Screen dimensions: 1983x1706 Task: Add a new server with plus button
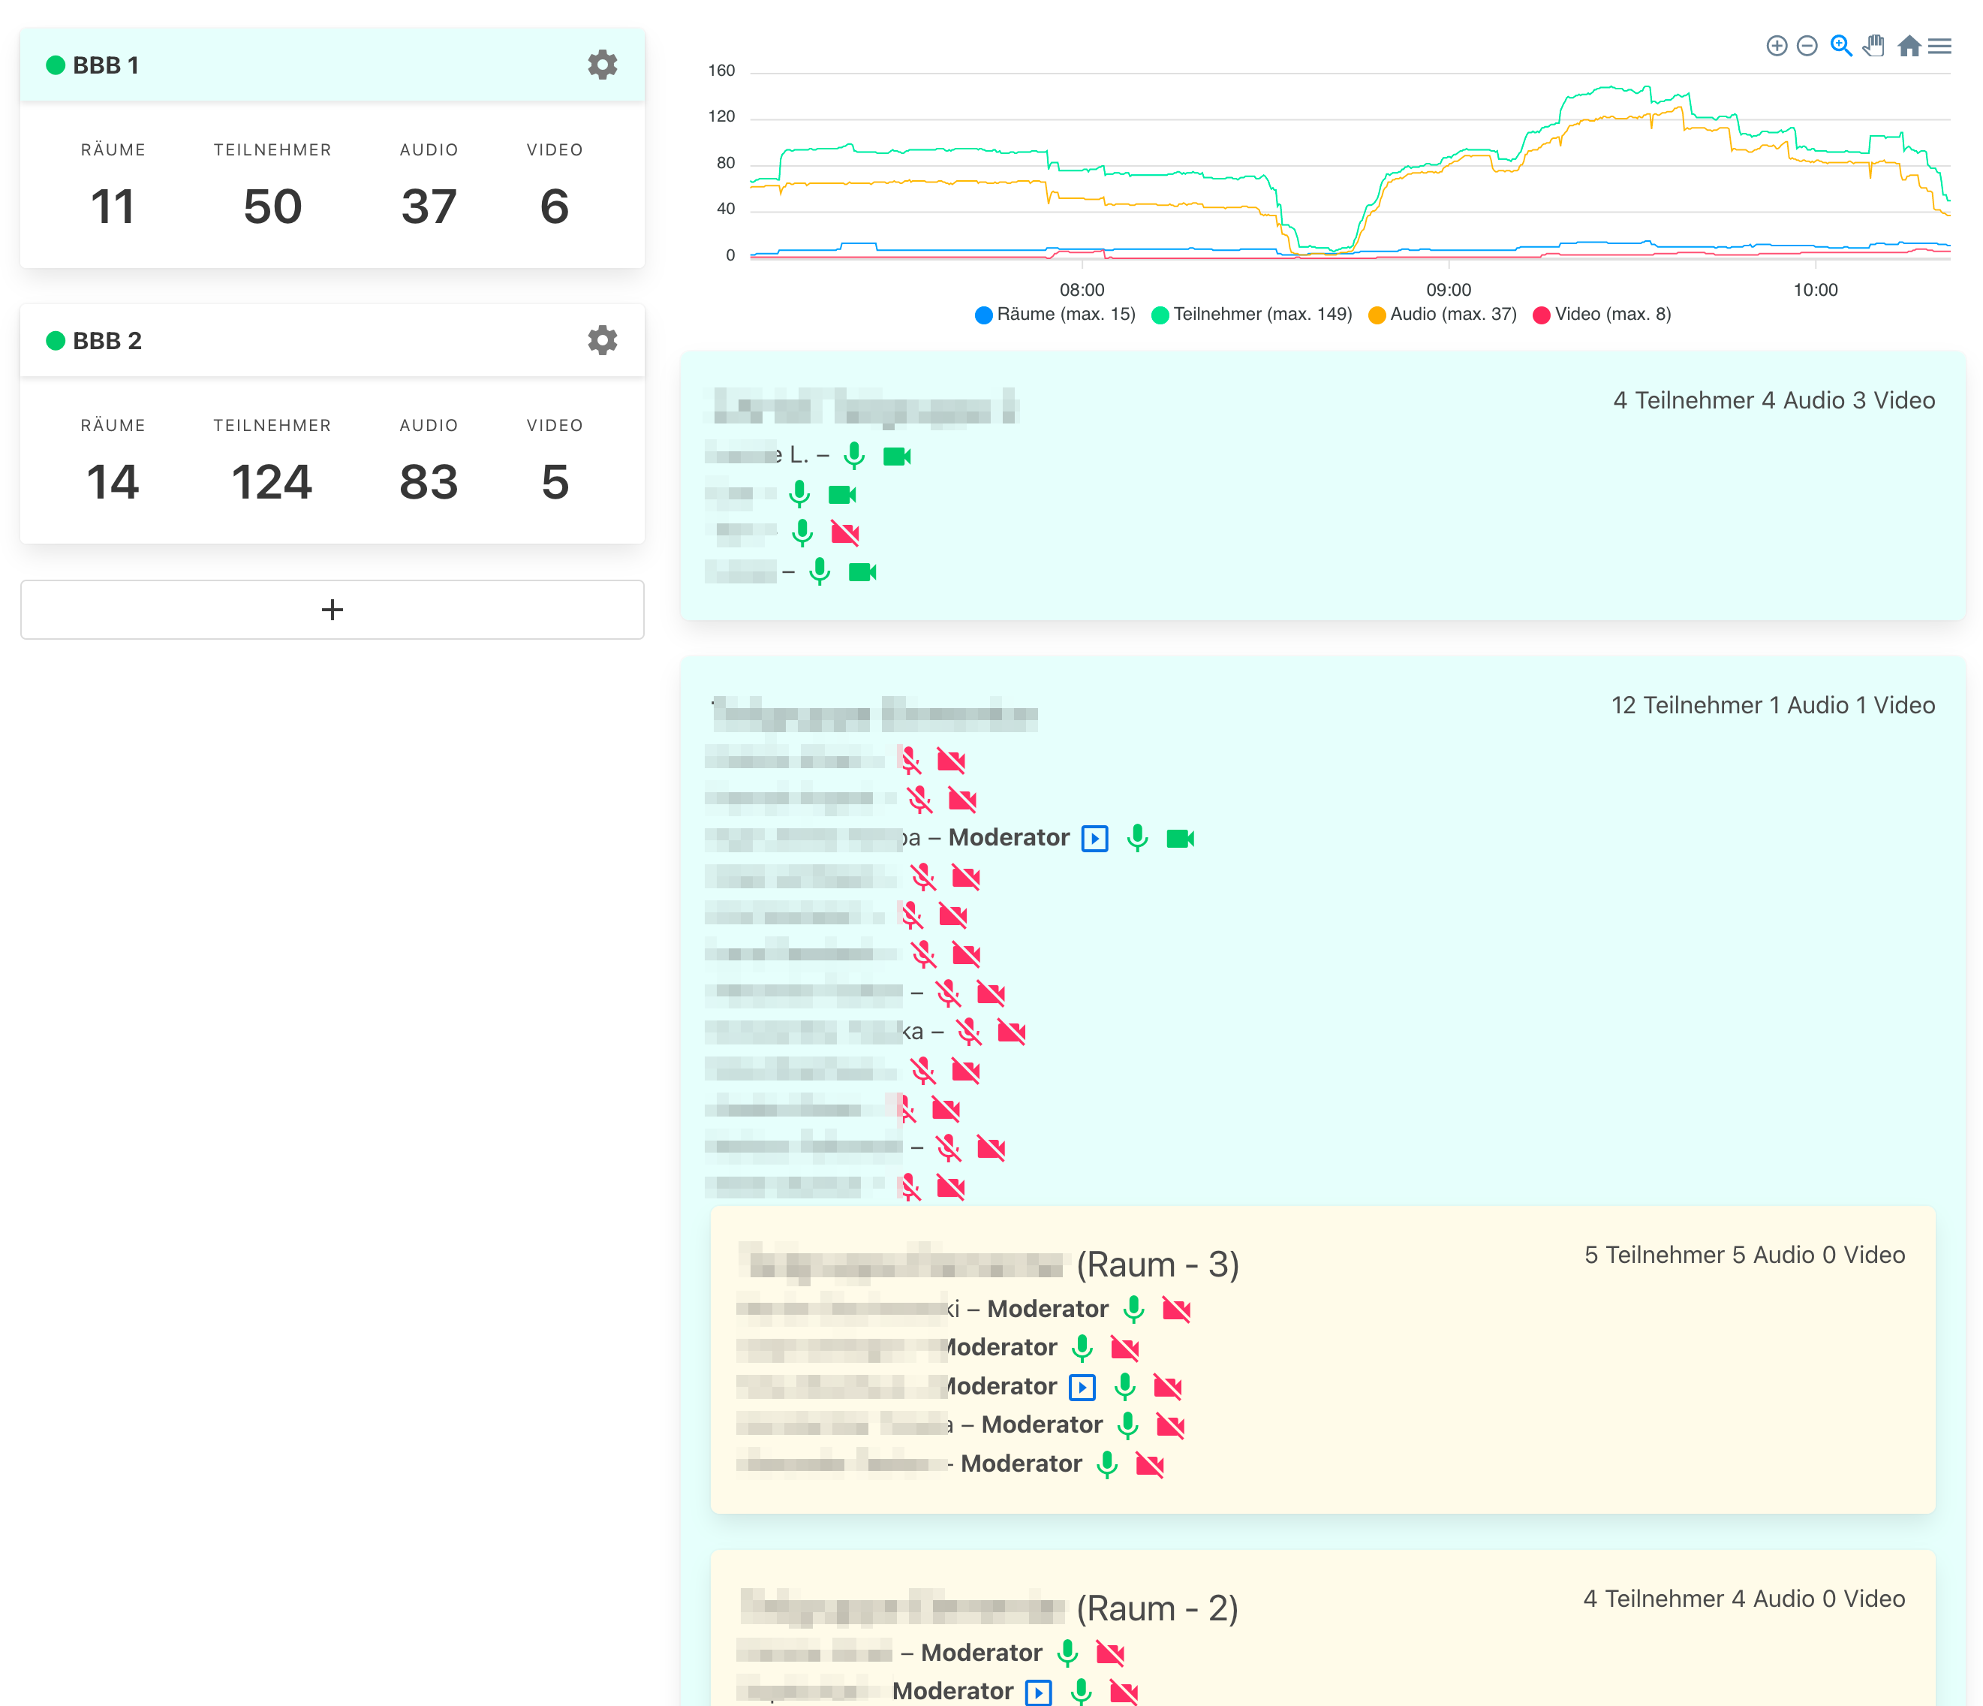click(x=332, y=610)
